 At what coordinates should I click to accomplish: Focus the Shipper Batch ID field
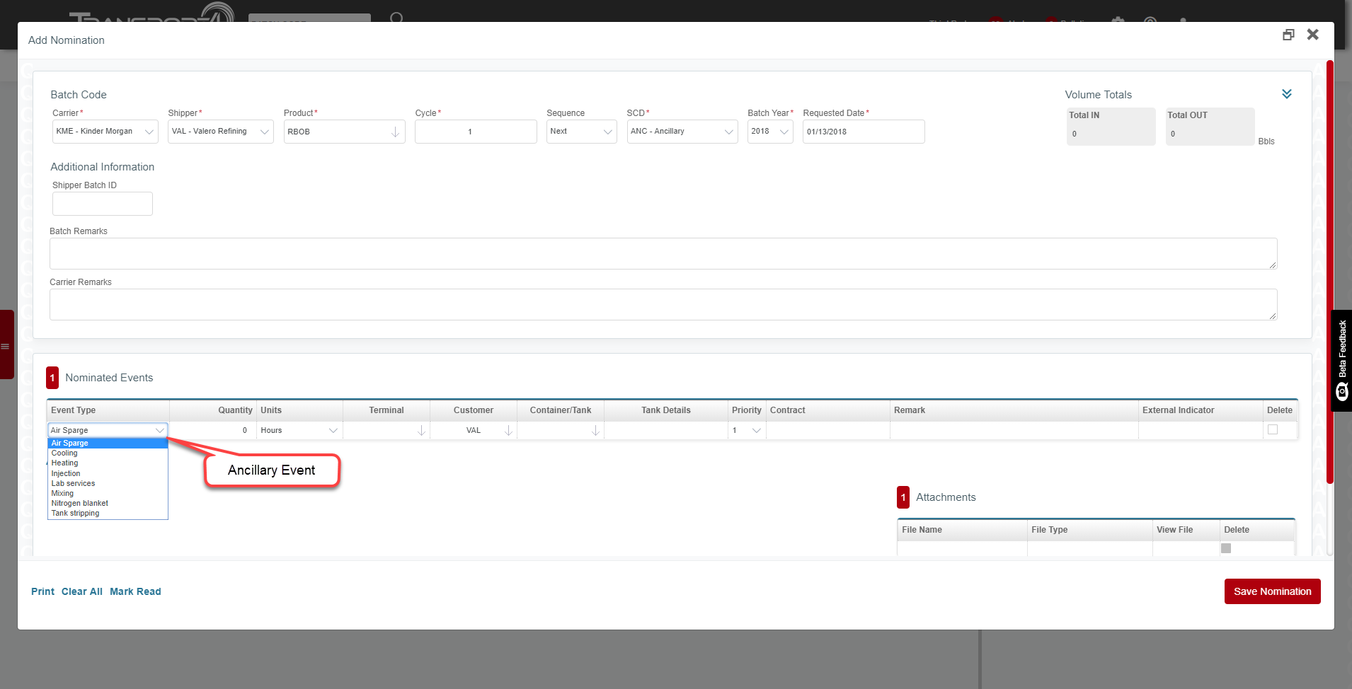coord(103,204)
